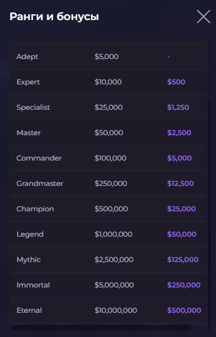This screenshot has height=337, width=216.
Task: Select the Commander rank name
Action: click(x=39, y=158)
